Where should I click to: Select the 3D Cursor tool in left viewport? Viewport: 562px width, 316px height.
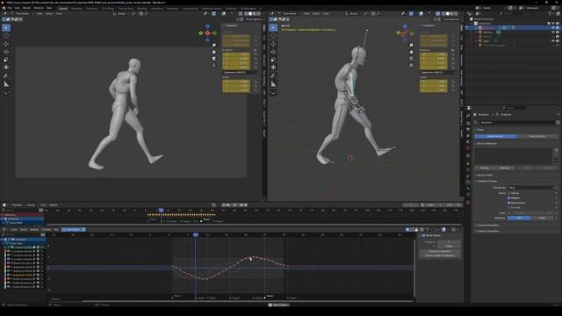(6, 36)
